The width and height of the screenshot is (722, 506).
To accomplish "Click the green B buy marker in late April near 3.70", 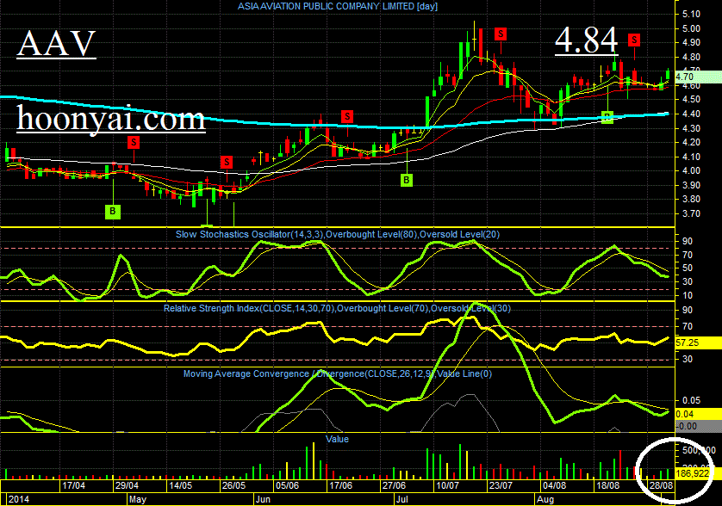I will (113, 212).
